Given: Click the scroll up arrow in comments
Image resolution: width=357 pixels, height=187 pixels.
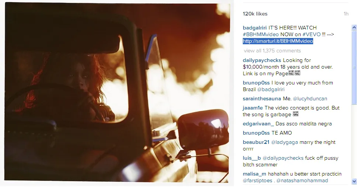Looking at the screenshot, I should click(x=354, y=28).
